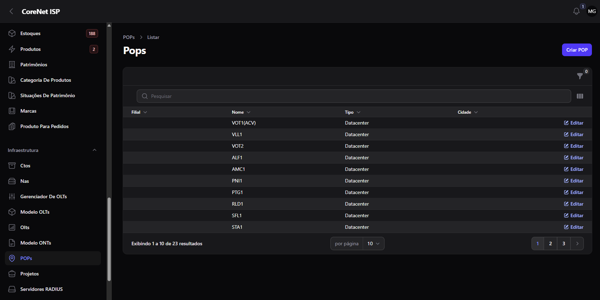The height and width of the screenshot is (300, 600).
Task: Go back using the header arrow icon
Action: pos(11,11)
